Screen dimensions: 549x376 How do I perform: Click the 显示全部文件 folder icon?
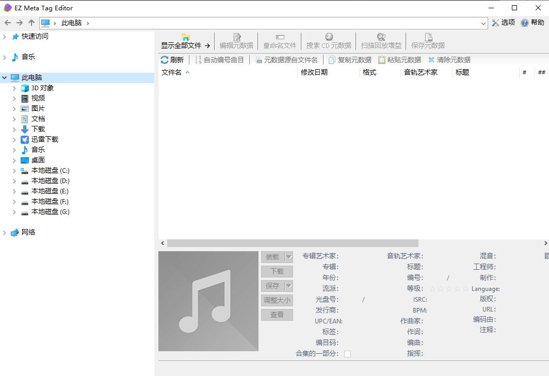point(186,37)
